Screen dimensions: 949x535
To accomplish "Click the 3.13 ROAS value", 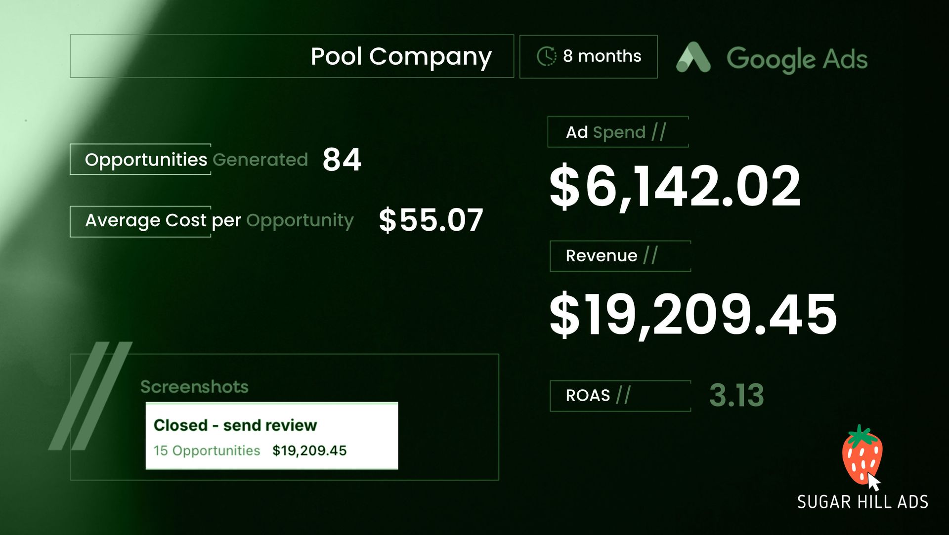I will click(x=736, y=395).
